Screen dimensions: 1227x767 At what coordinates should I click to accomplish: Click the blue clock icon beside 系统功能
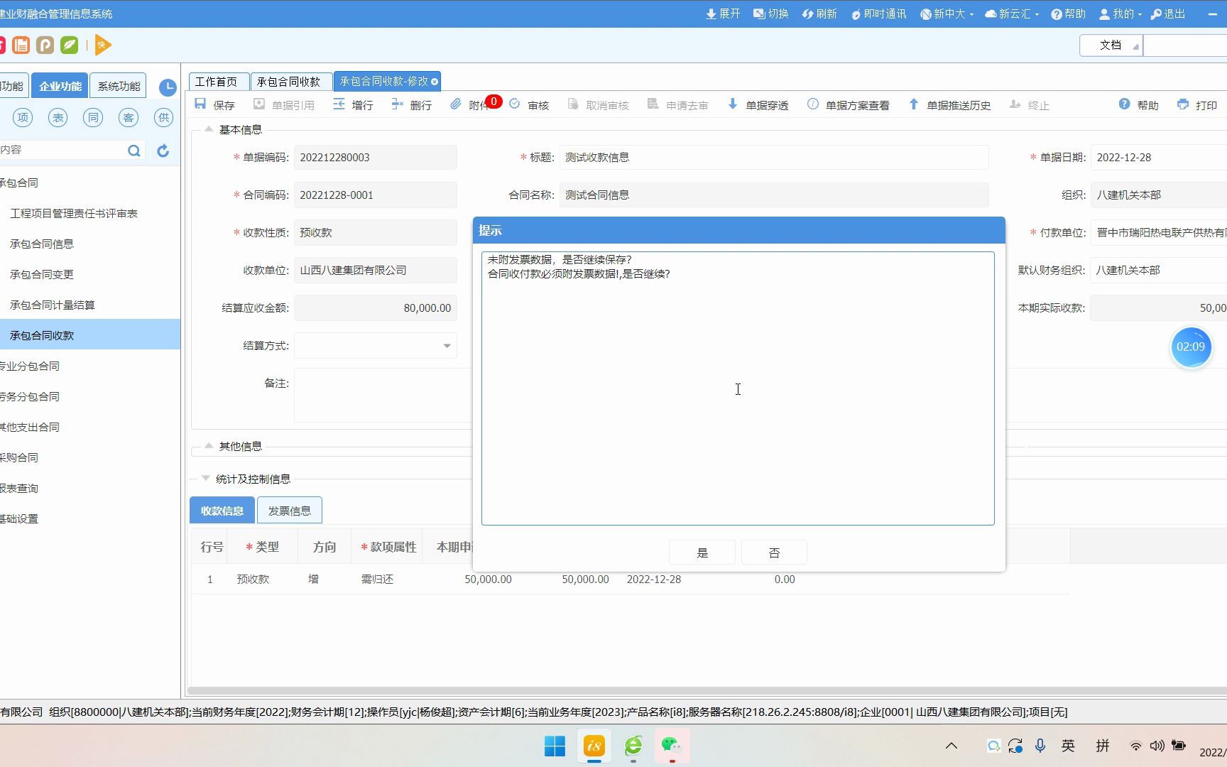point(168,87)
